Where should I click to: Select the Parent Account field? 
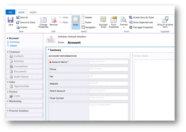pyautogui.click(x=89, y=91)
